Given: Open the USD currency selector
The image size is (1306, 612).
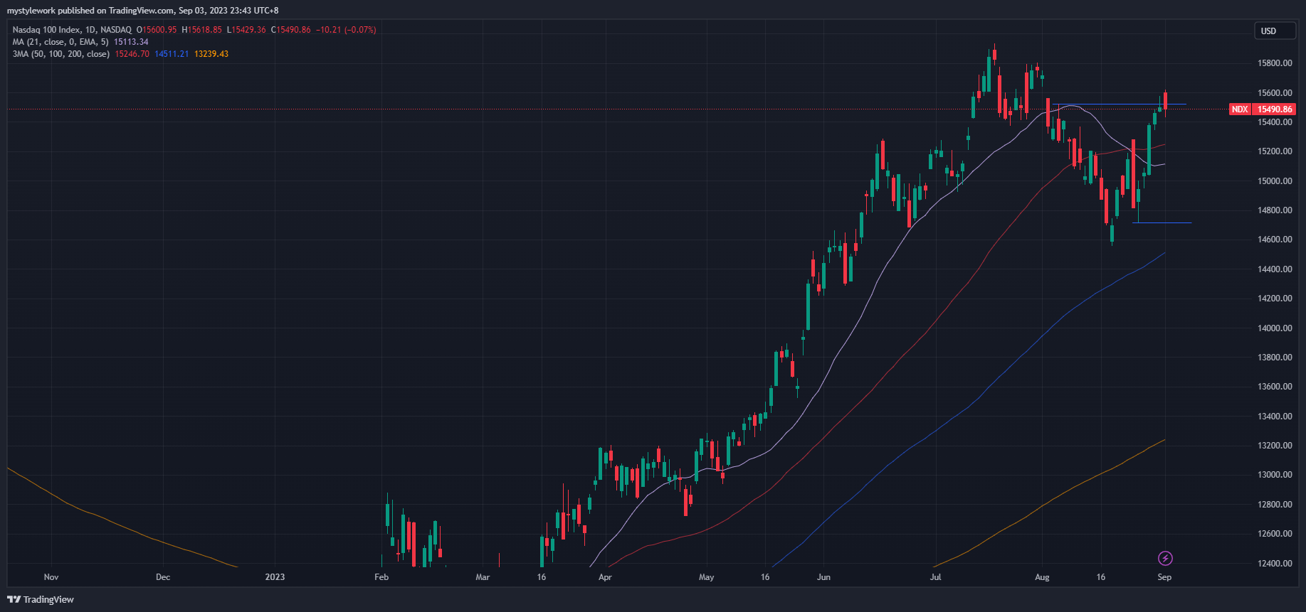Looking at the screenshot, I should coord(1274,31).
